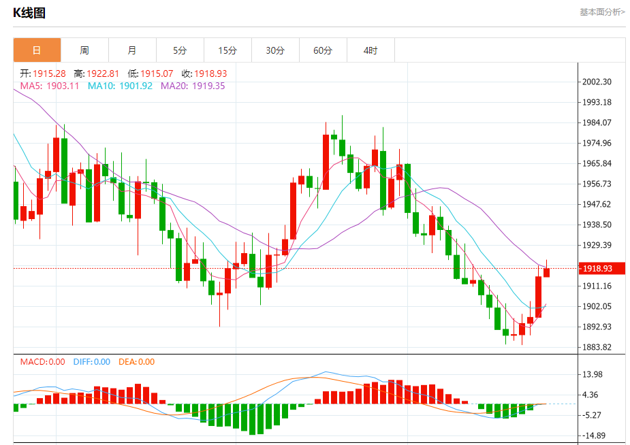Click the 高:1922.81 high value
The width and height of the screenshot is (630, 445).
coord(97,73)
